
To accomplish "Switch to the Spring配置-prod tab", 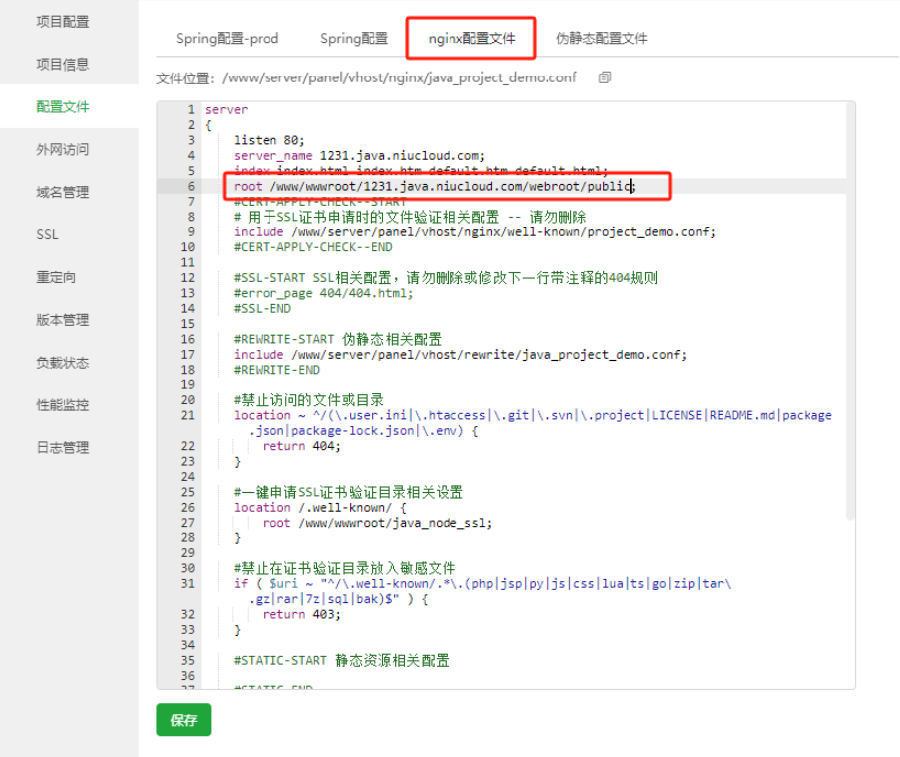I will (x=227, y=39).
